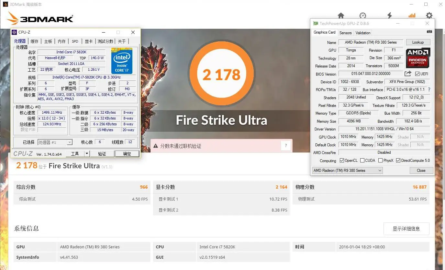The width and height of the screenshot is (445, 270).
Task: Open the GPU selection dropdown in GPU-Z
Action: point(347,171)
